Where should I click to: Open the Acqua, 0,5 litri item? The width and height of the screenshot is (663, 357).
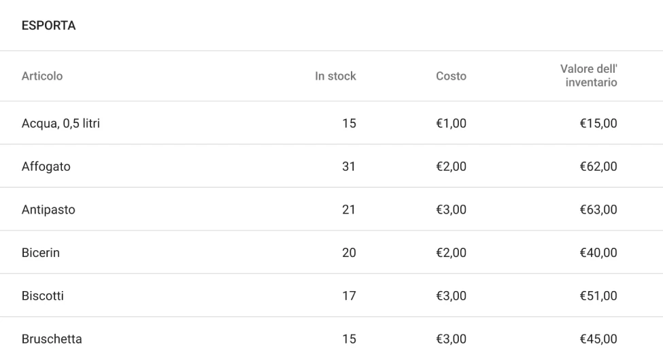coord(61,123)
